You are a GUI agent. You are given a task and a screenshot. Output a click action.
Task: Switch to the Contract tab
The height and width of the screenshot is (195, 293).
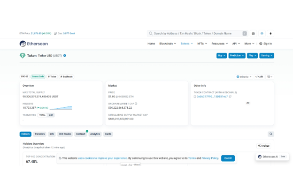(x=81, y=134)
